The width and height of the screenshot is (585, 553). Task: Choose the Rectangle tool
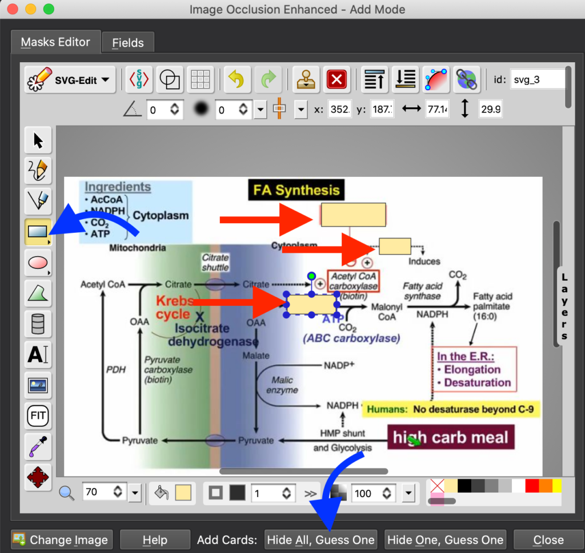pyautogui.click(x=38, y=232)
